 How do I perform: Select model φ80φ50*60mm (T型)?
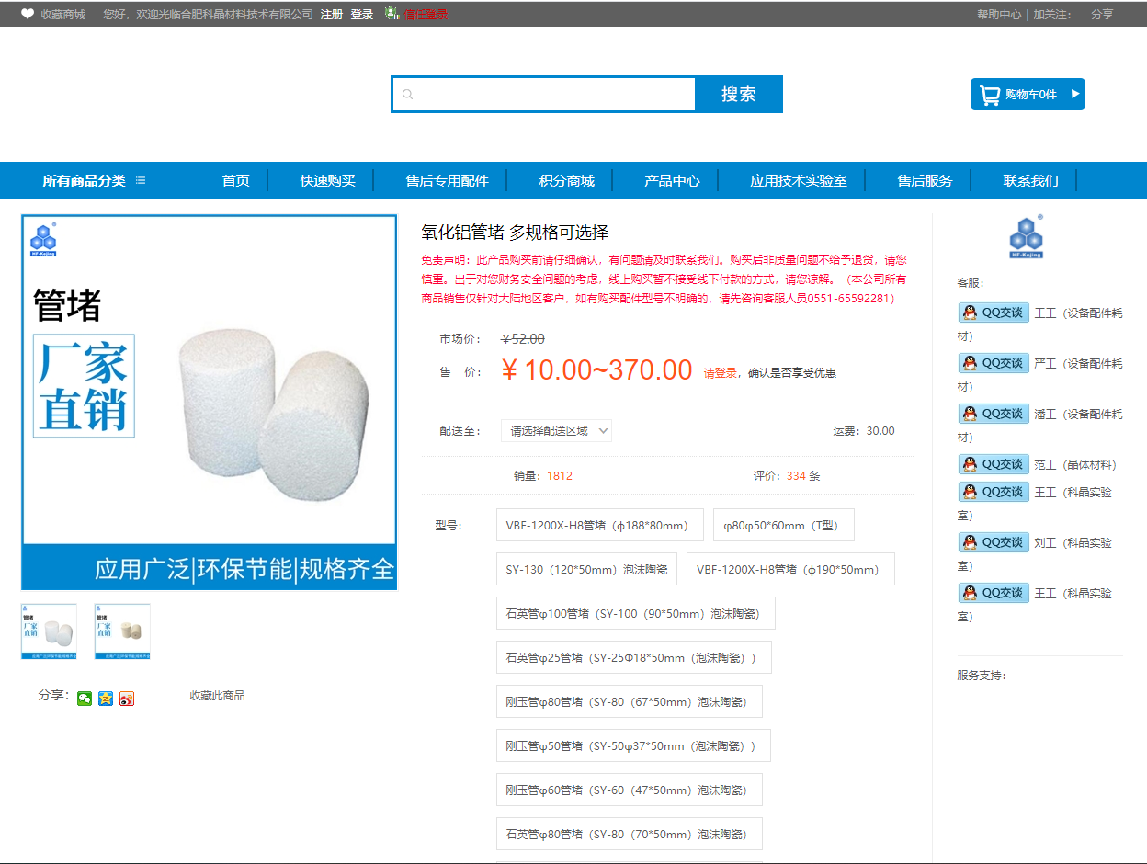[x=783, y=525]
